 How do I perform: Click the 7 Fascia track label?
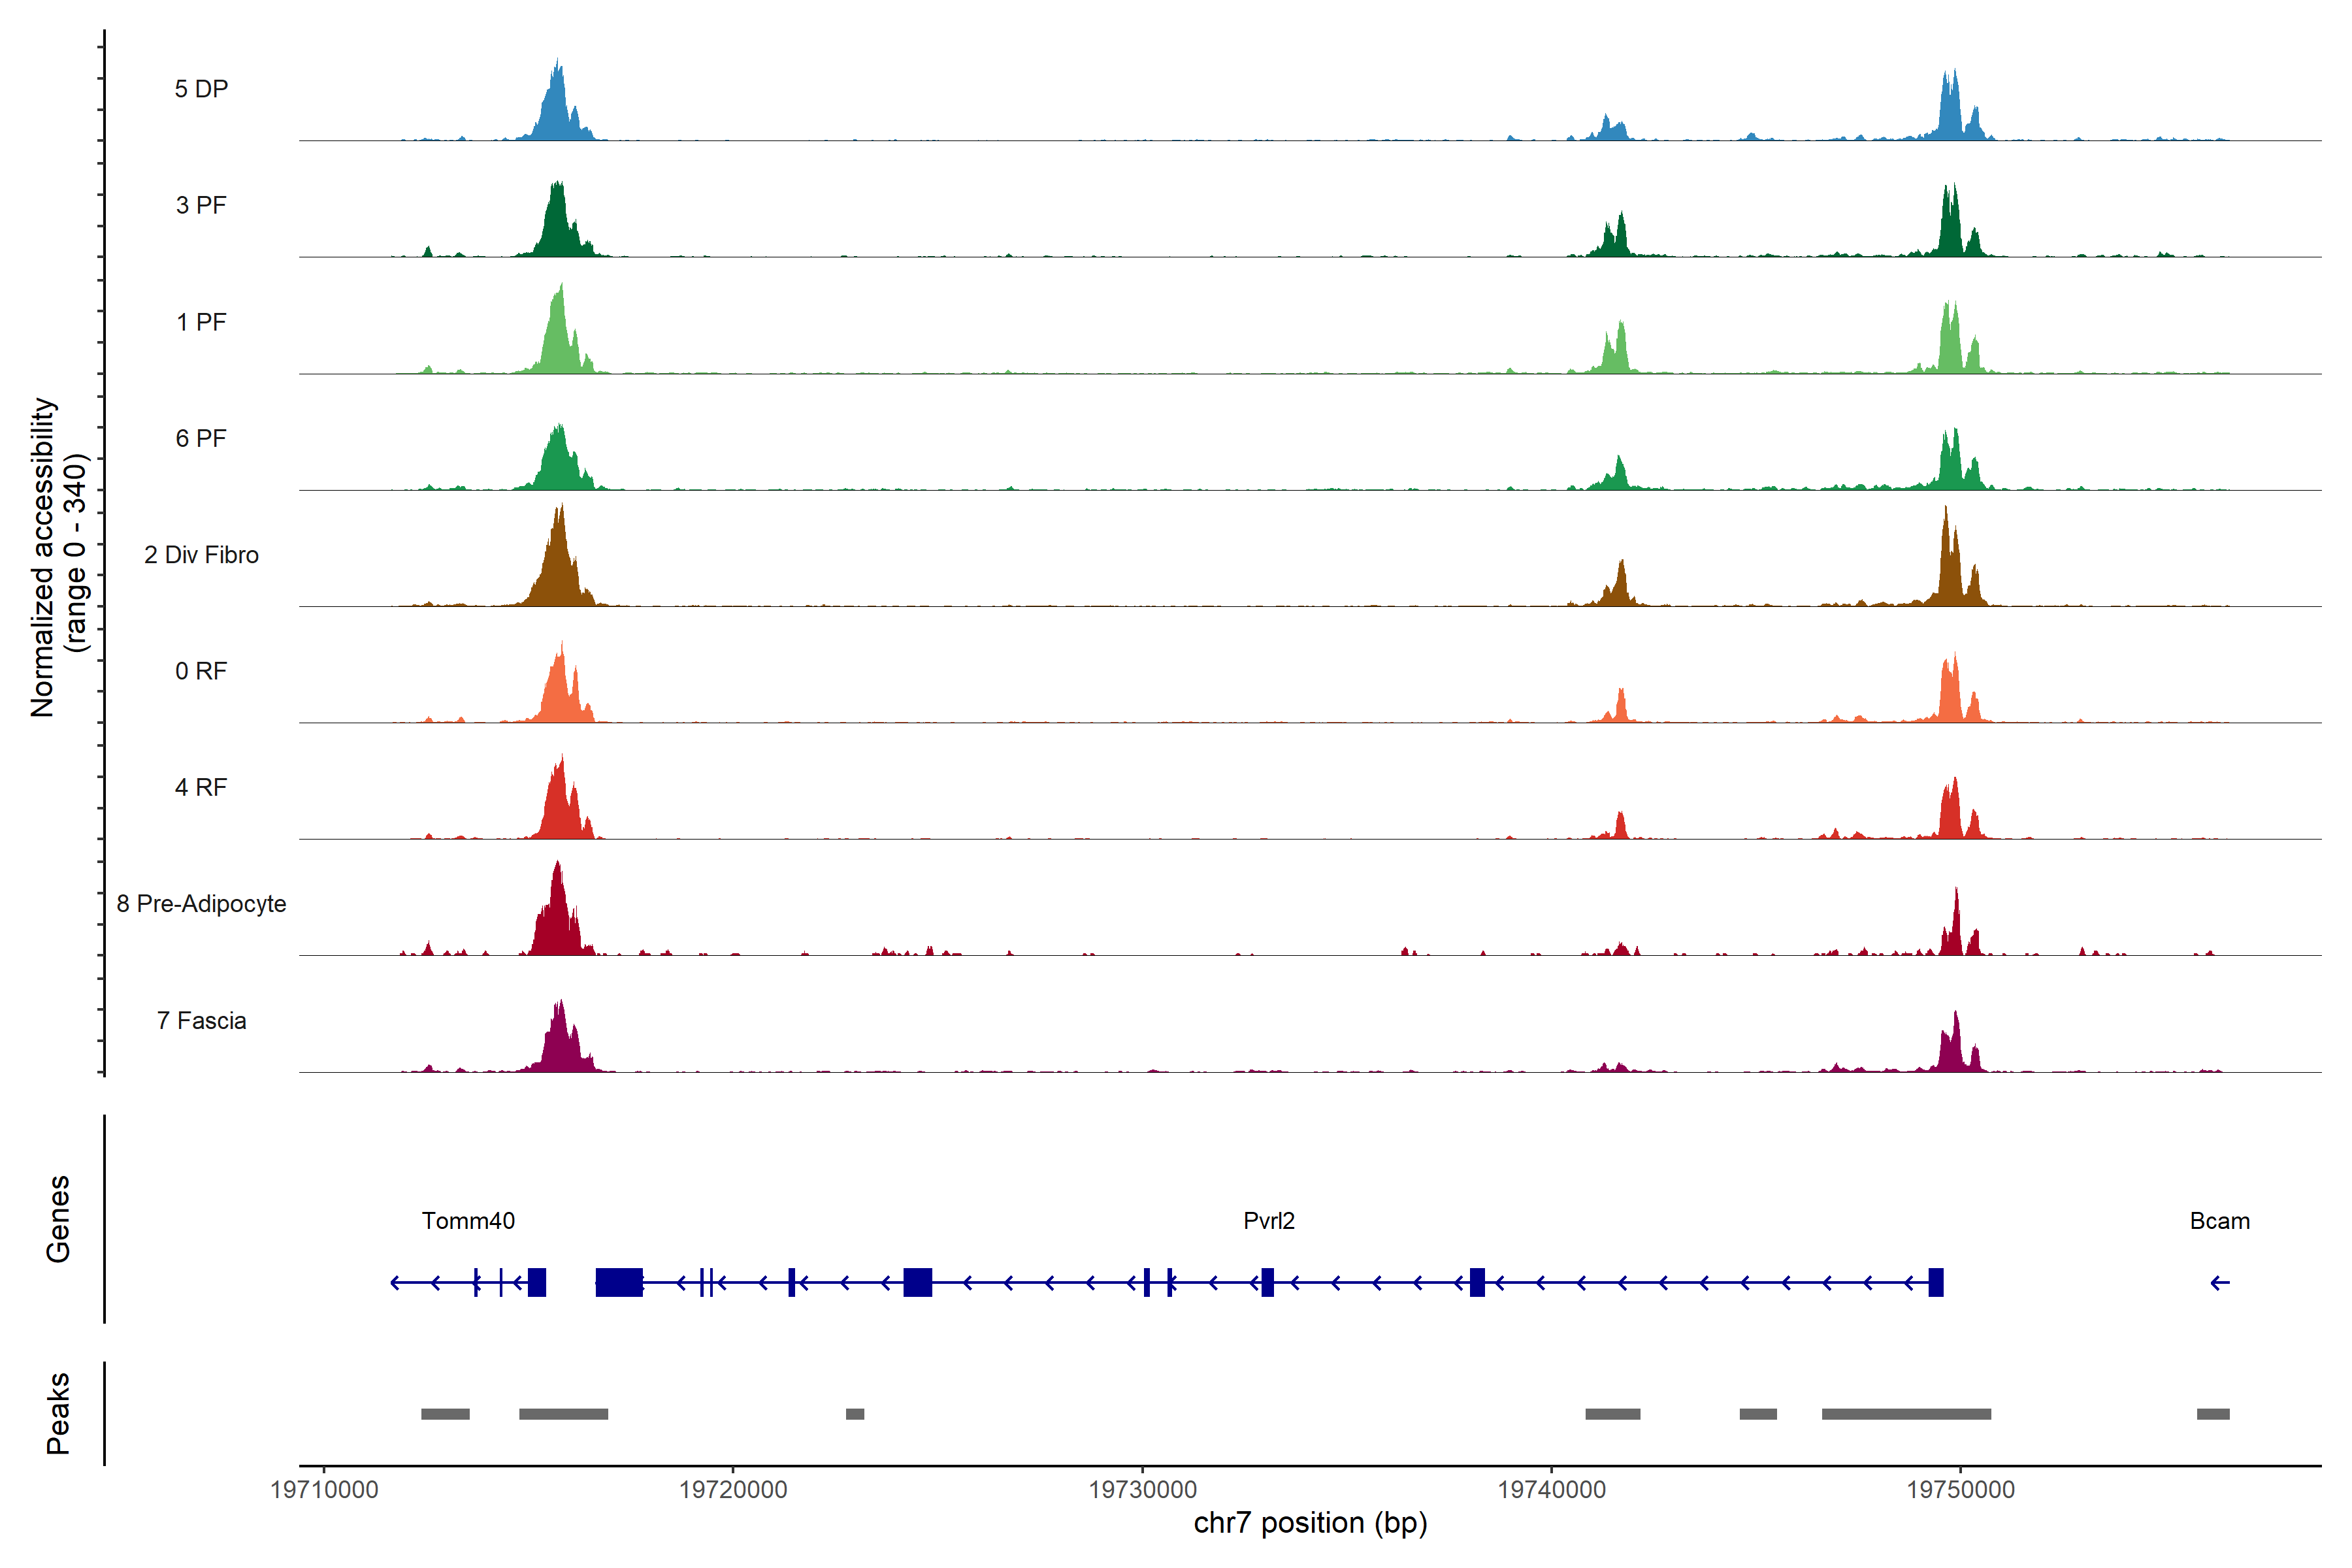201,1021
